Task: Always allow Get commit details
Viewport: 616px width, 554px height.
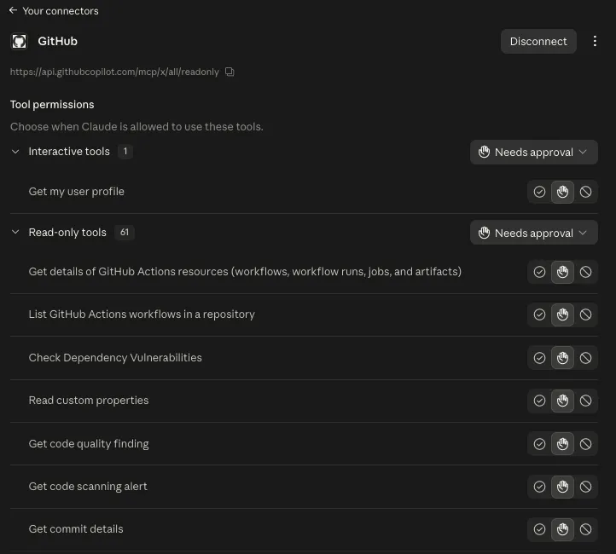Action: point(539,529)
